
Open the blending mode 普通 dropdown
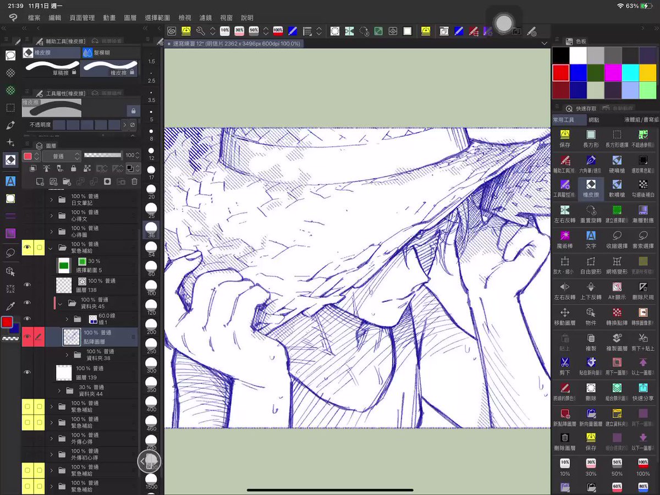click(62, 156)
